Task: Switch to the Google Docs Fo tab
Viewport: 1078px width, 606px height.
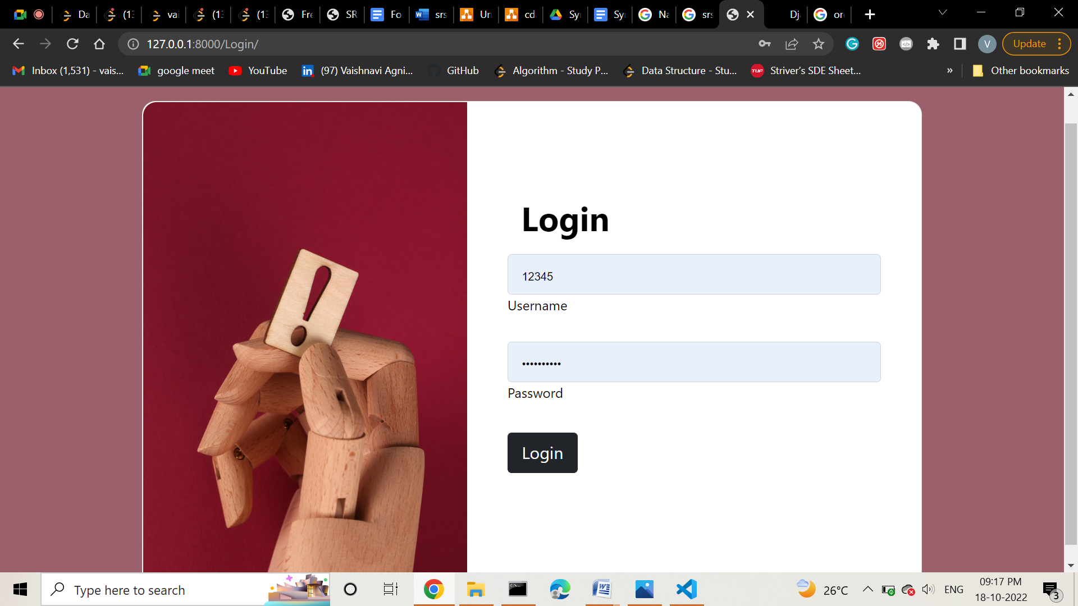Action: pyautogui.click(x=386, y=15)
